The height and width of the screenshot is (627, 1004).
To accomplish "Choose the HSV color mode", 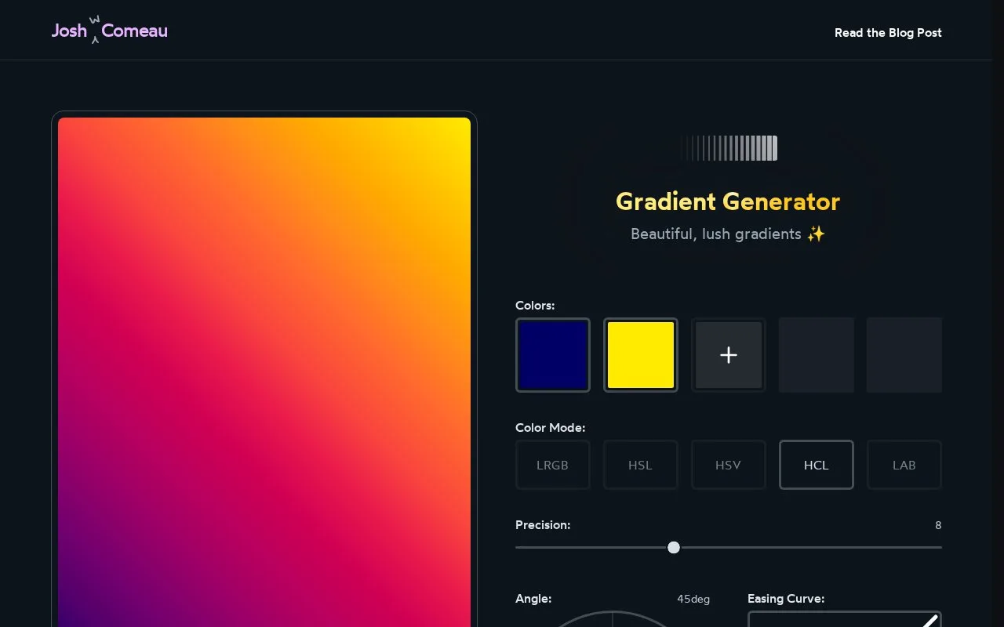I will [729, 465].
